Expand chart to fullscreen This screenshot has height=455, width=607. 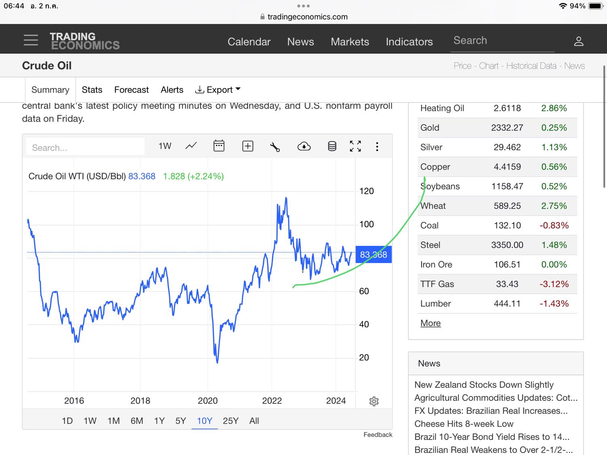pyautogui.click(x=355, y=146)
